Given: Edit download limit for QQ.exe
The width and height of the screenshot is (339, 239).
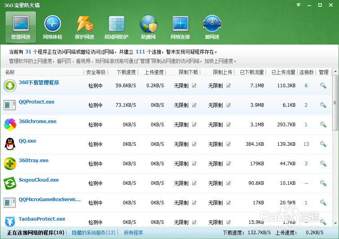Looking at the screenshot, I should 194,144.
